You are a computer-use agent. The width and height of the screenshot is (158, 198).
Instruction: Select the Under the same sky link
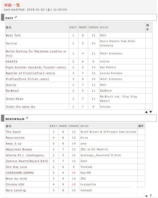[x=21, y=107]
